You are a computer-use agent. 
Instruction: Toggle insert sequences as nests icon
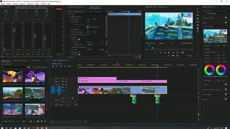click(x=53, y=66)
